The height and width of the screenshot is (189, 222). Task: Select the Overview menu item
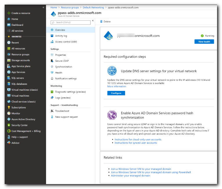point(71,30)
